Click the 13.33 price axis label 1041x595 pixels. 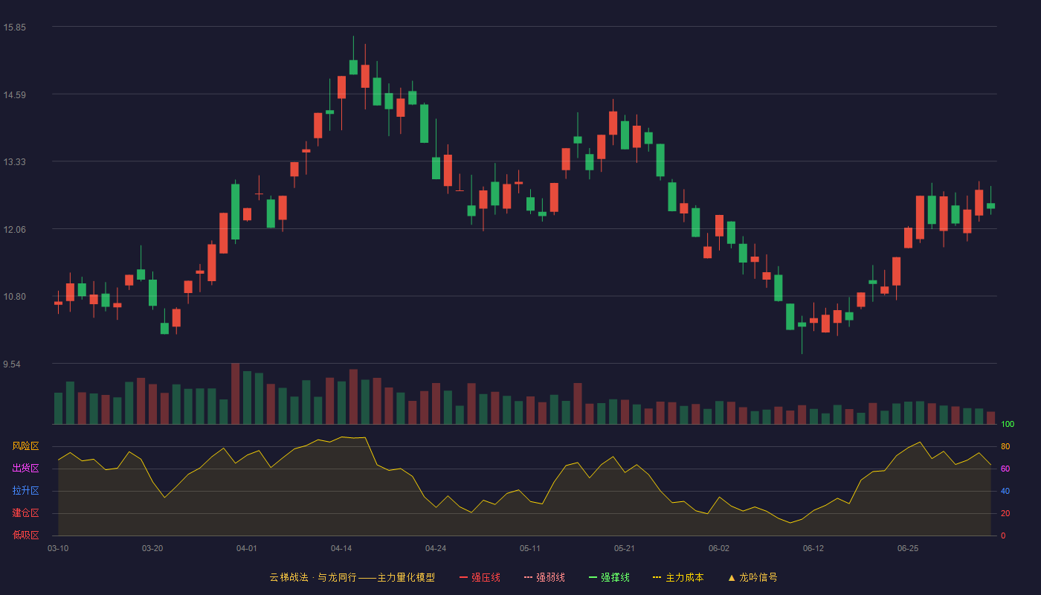coord(14,162)
